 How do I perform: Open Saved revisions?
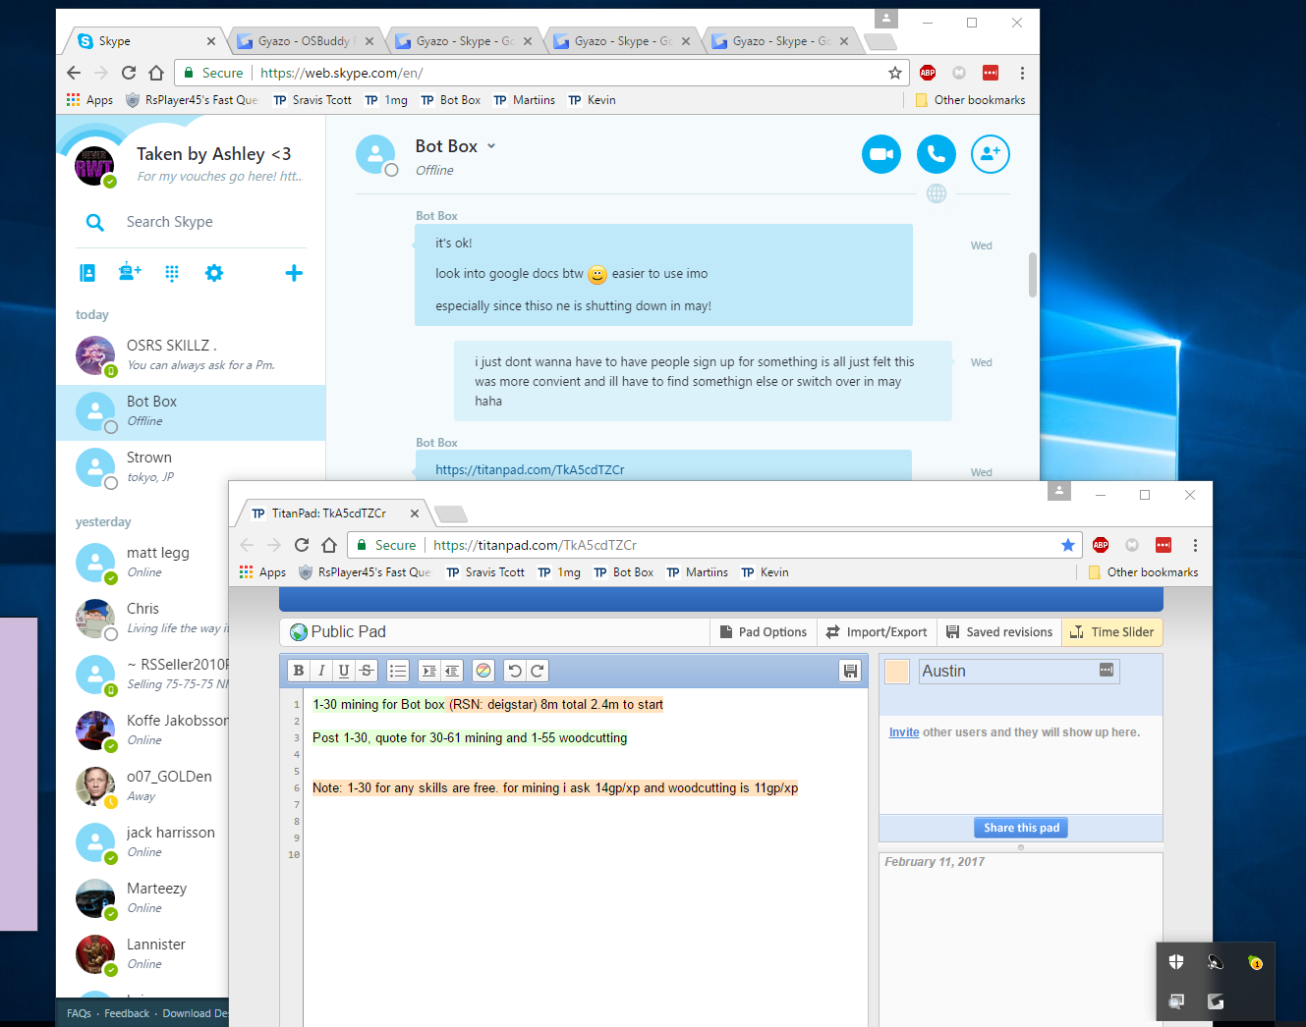coord(999,632)
